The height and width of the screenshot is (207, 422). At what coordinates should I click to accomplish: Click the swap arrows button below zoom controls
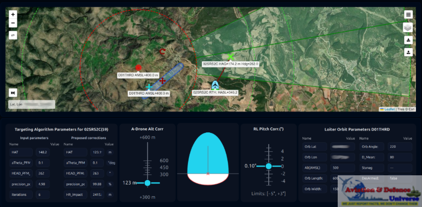(13, 35)
